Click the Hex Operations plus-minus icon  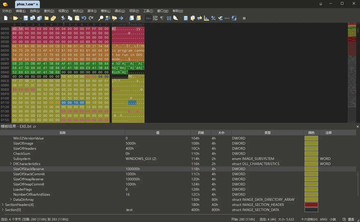tap(213, 18)
